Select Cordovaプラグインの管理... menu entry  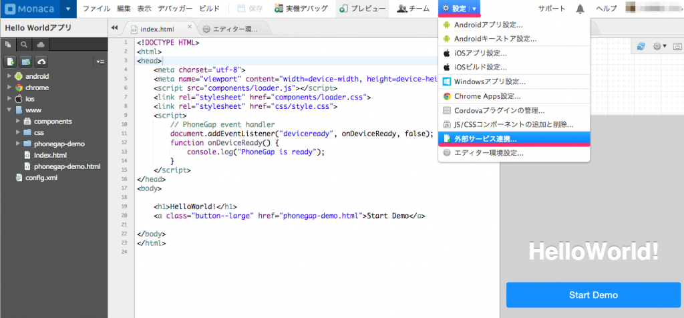[514, 111]
